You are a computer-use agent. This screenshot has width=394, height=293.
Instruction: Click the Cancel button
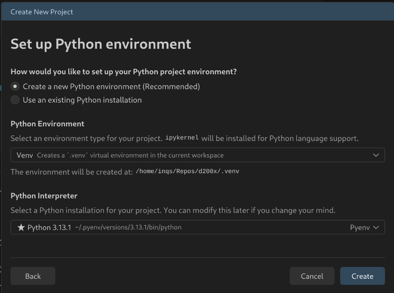(312, 276)
